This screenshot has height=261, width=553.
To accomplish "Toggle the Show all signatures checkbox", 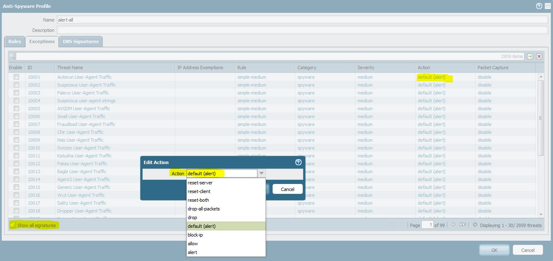I will click(x=13, y=225).
